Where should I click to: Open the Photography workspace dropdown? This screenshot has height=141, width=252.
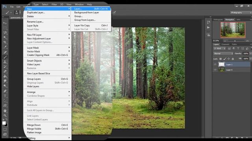click(x=241, y=13)
